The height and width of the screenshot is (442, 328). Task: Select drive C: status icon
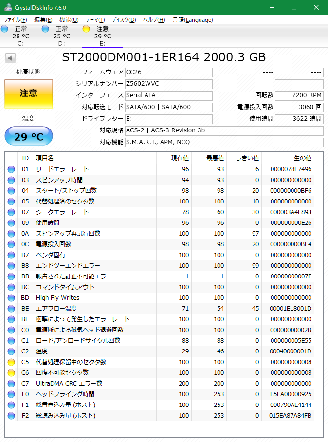tap(5, 29)
